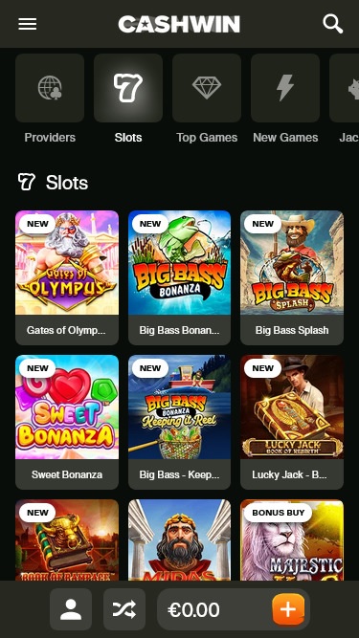Switch to New Games category label
This screenshot has height=638, width=359.
pos(285,138)
